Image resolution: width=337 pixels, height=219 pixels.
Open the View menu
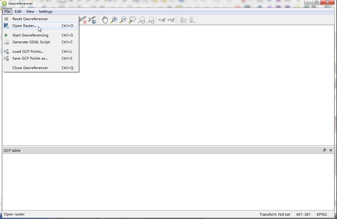(x=30, y=11)
